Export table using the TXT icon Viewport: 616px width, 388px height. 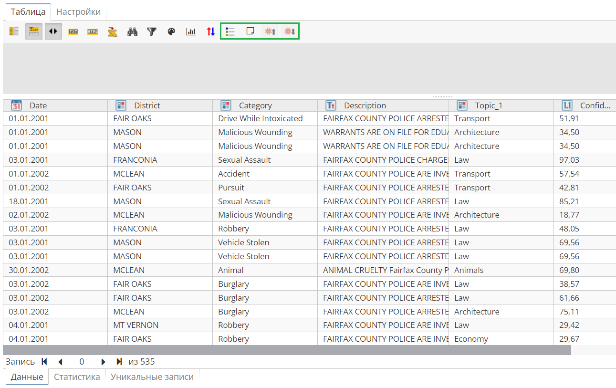coord(73,31)
